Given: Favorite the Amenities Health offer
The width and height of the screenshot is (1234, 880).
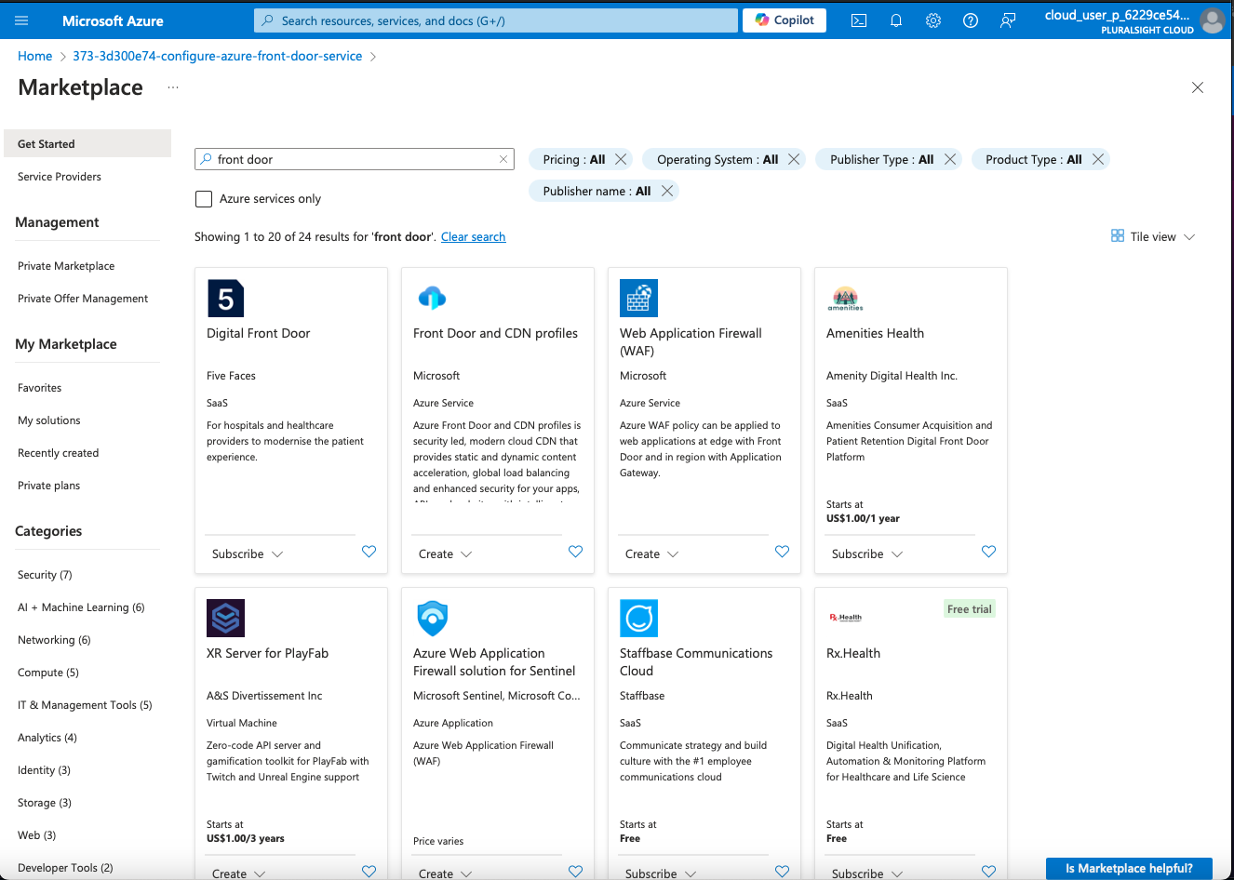Looking at the screenshot, I should [989, 552].
